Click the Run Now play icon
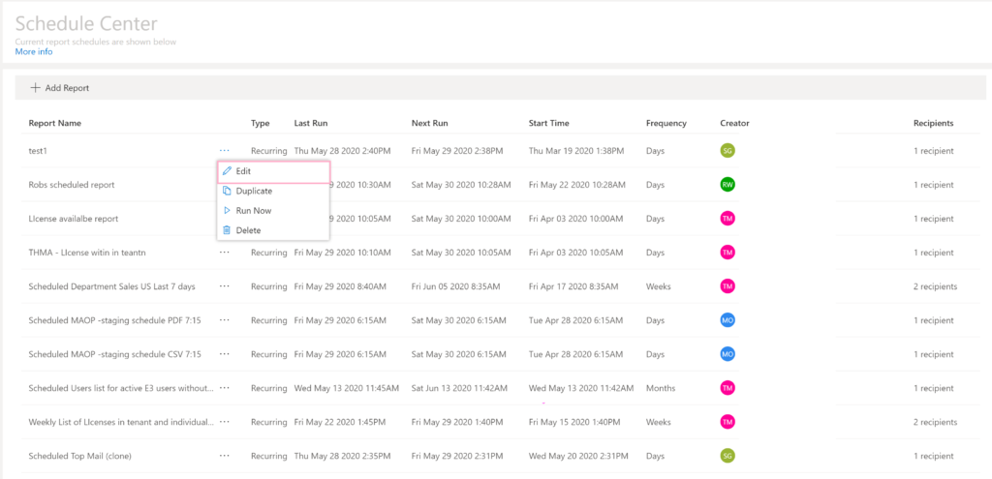The width and height of the screenshot is (992, 479). pos(227,211)
